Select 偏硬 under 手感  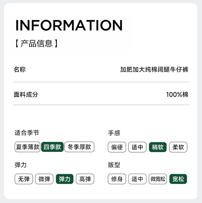coord(117,147)
